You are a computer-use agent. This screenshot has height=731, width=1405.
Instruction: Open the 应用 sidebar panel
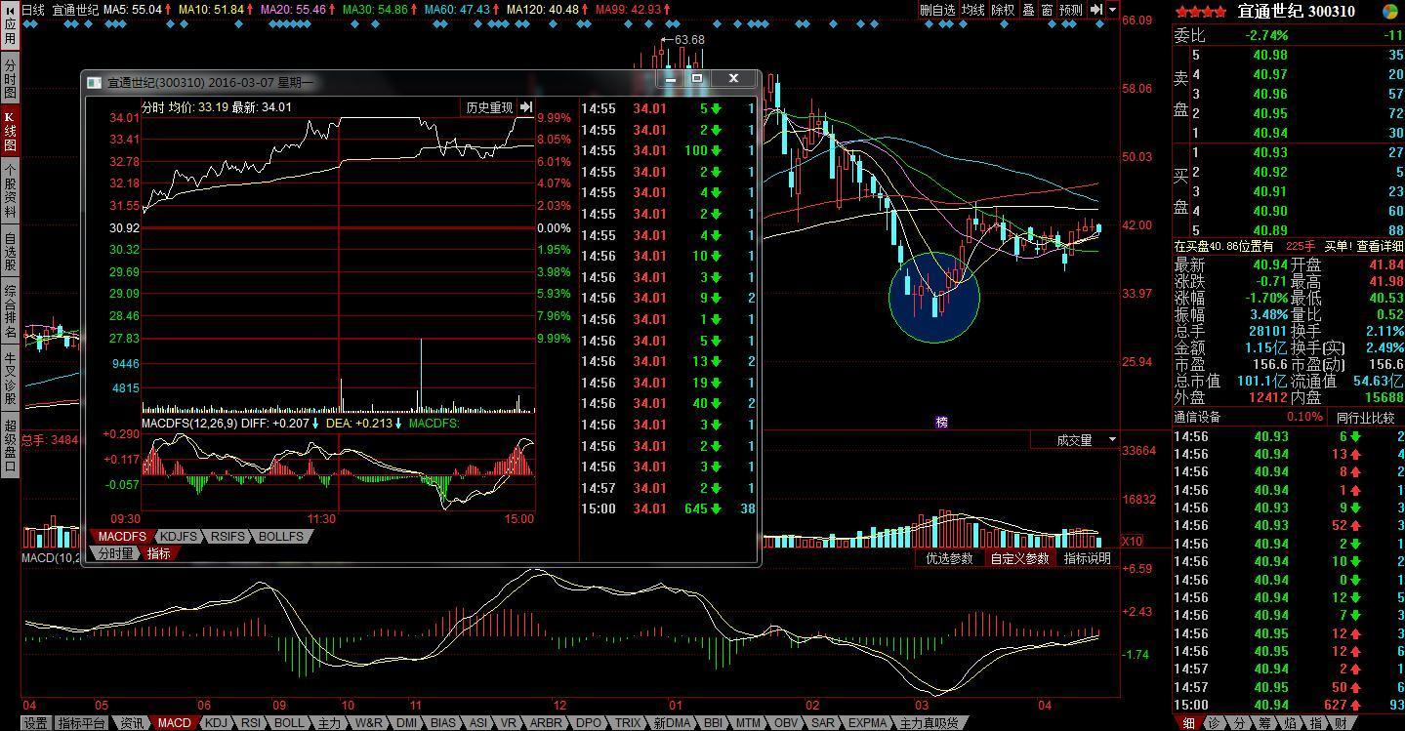[10, 26]
